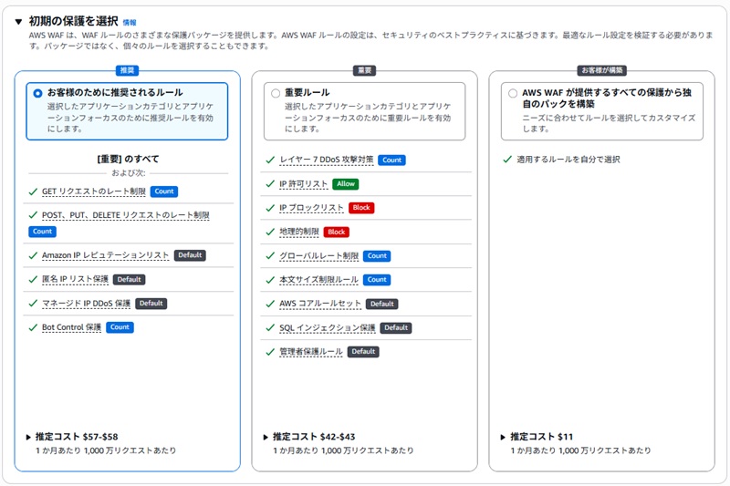Click the Amazon IP レピュテーションリスト rule

click(105, 255)
